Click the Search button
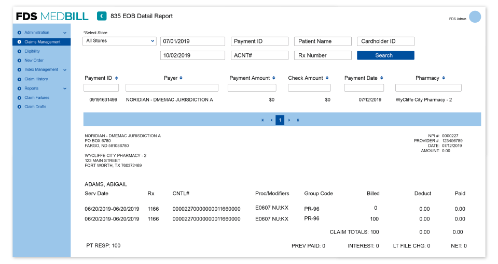The image size is (498, 264). pyautogui.click(x=385, y=55)
